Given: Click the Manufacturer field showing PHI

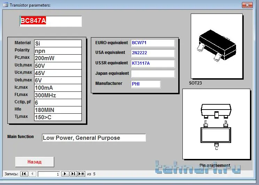Looking at the screenshot, I should [146, 84].
